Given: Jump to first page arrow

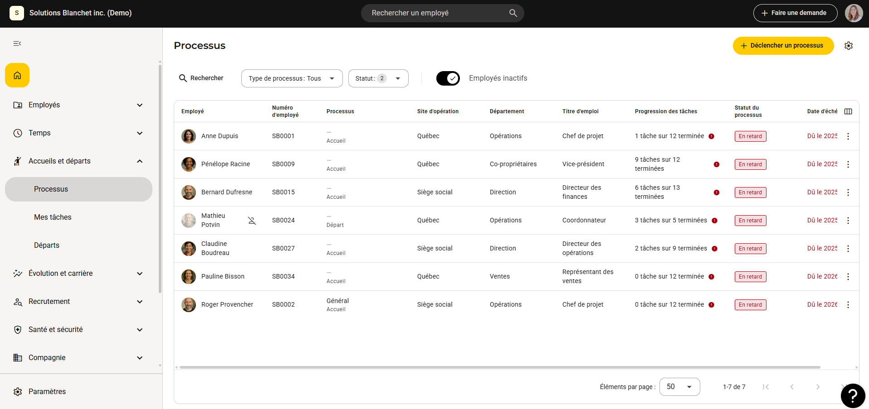Looking at the screenshot, I should [766, 387].
